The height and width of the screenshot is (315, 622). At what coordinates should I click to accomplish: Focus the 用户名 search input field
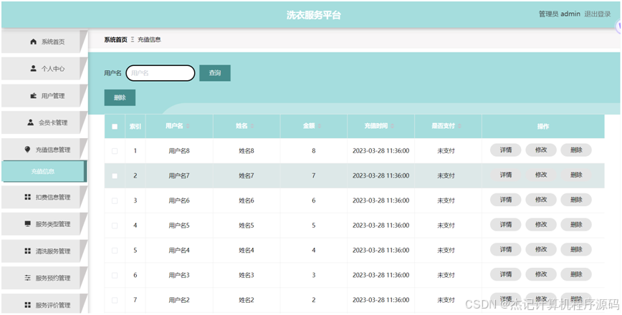161,73
